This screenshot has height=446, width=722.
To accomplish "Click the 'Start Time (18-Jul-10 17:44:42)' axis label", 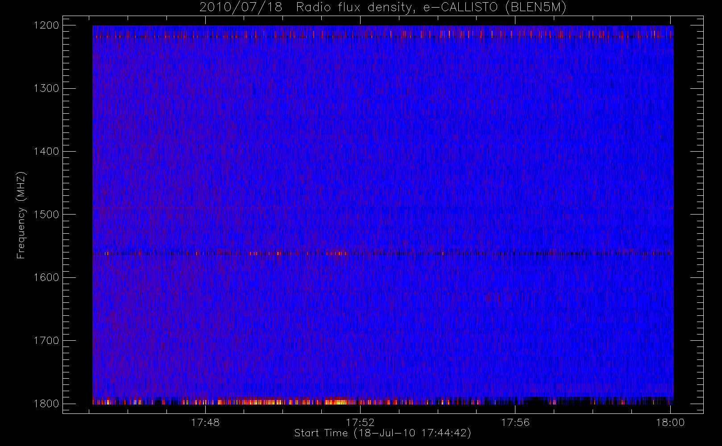I will tap(382, 433).
